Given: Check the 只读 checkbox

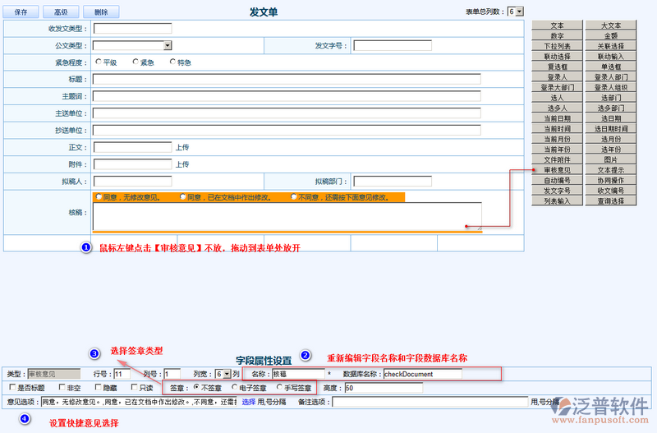Looking at the screenshot, I should point(134,387).
